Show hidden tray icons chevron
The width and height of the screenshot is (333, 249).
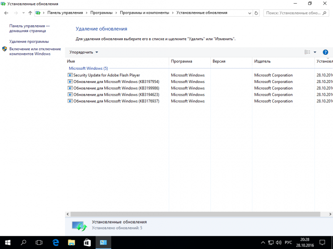tap(263, 243)
